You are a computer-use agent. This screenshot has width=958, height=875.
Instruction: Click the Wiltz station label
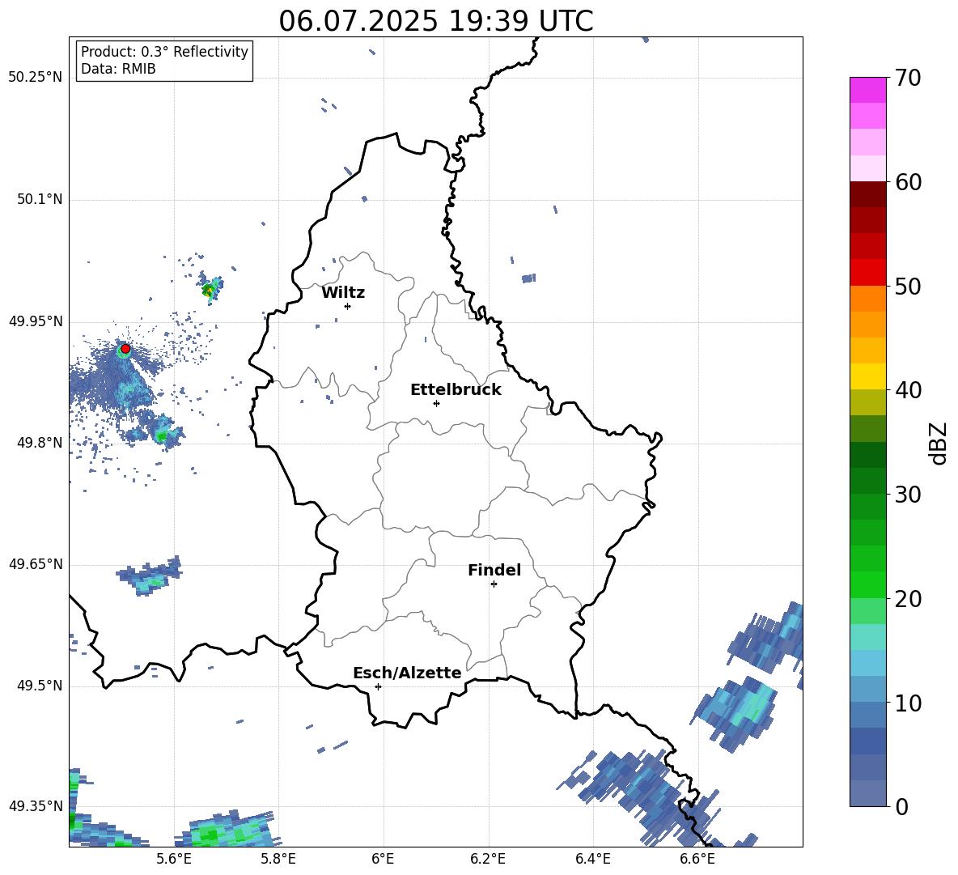click(343, 293)
